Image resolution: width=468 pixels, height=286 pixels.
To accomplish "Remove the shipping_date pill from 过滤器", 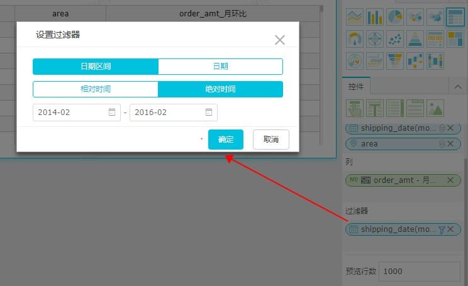I will [450, 229].
